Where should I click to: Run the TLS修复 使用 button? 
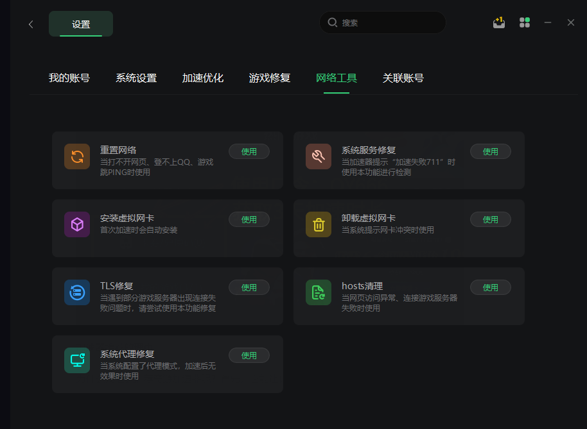(x=249, y=287)
